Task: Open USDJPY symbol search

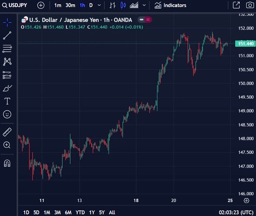Action: click(16, 5)
